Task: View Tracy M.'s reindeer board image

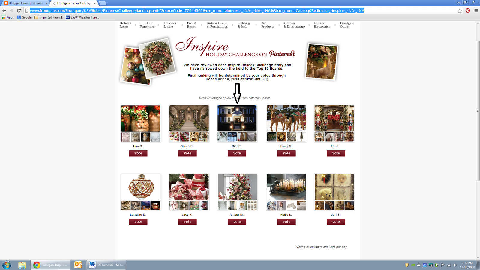Action: [286, 123]
